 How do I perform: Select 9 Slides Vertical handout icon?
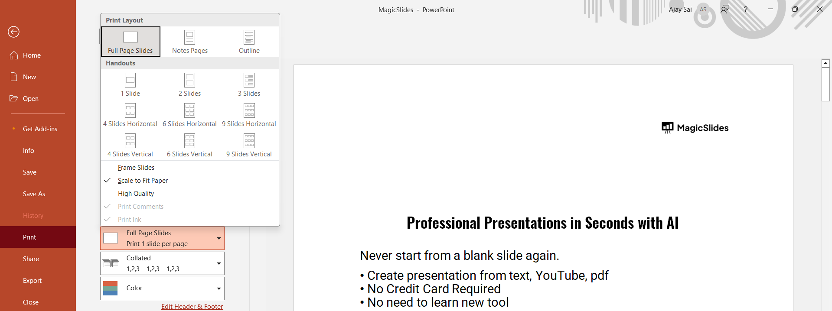click(249, 141)
